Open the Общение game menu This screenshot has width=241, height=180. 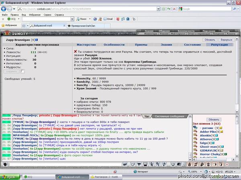[164, 31]
